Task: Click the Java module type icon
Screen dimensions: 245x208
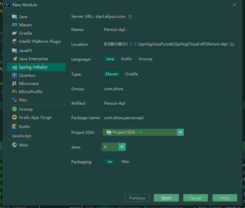Action: tap(14, 16)
